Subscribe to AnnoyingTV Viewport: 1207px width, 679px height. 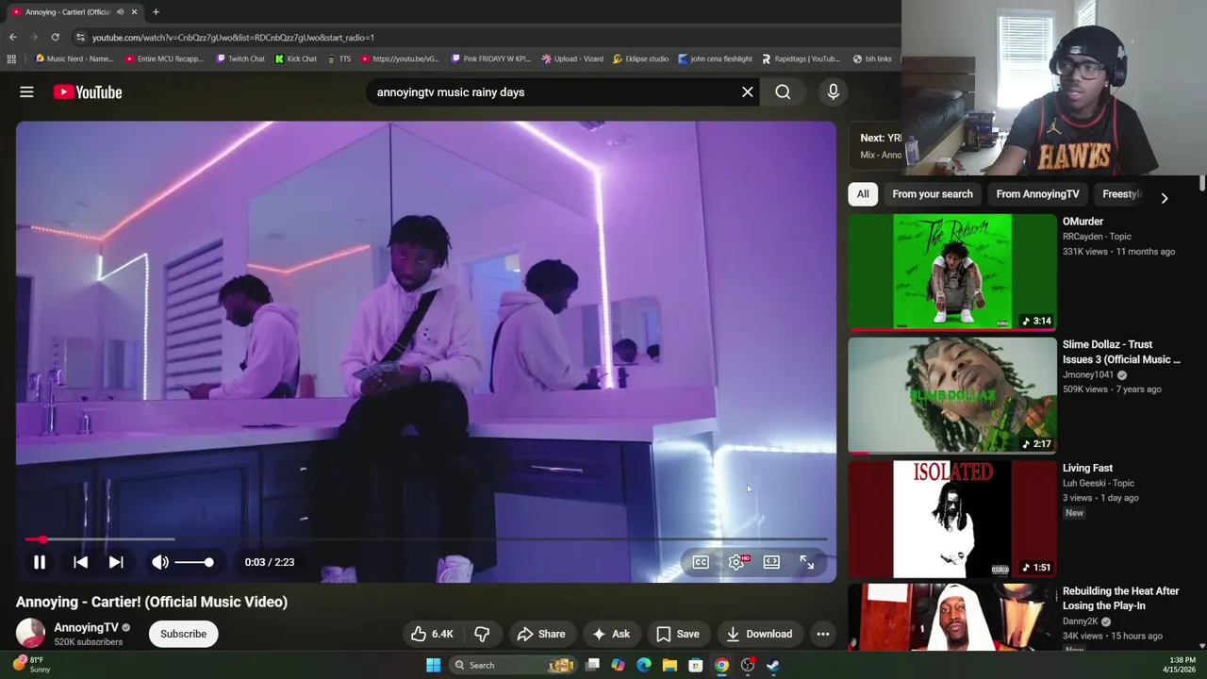[183, 634]
